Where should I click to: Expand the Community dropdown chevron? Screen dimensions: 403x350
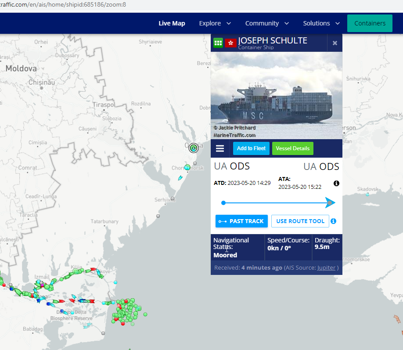click(x=287, y=24)
